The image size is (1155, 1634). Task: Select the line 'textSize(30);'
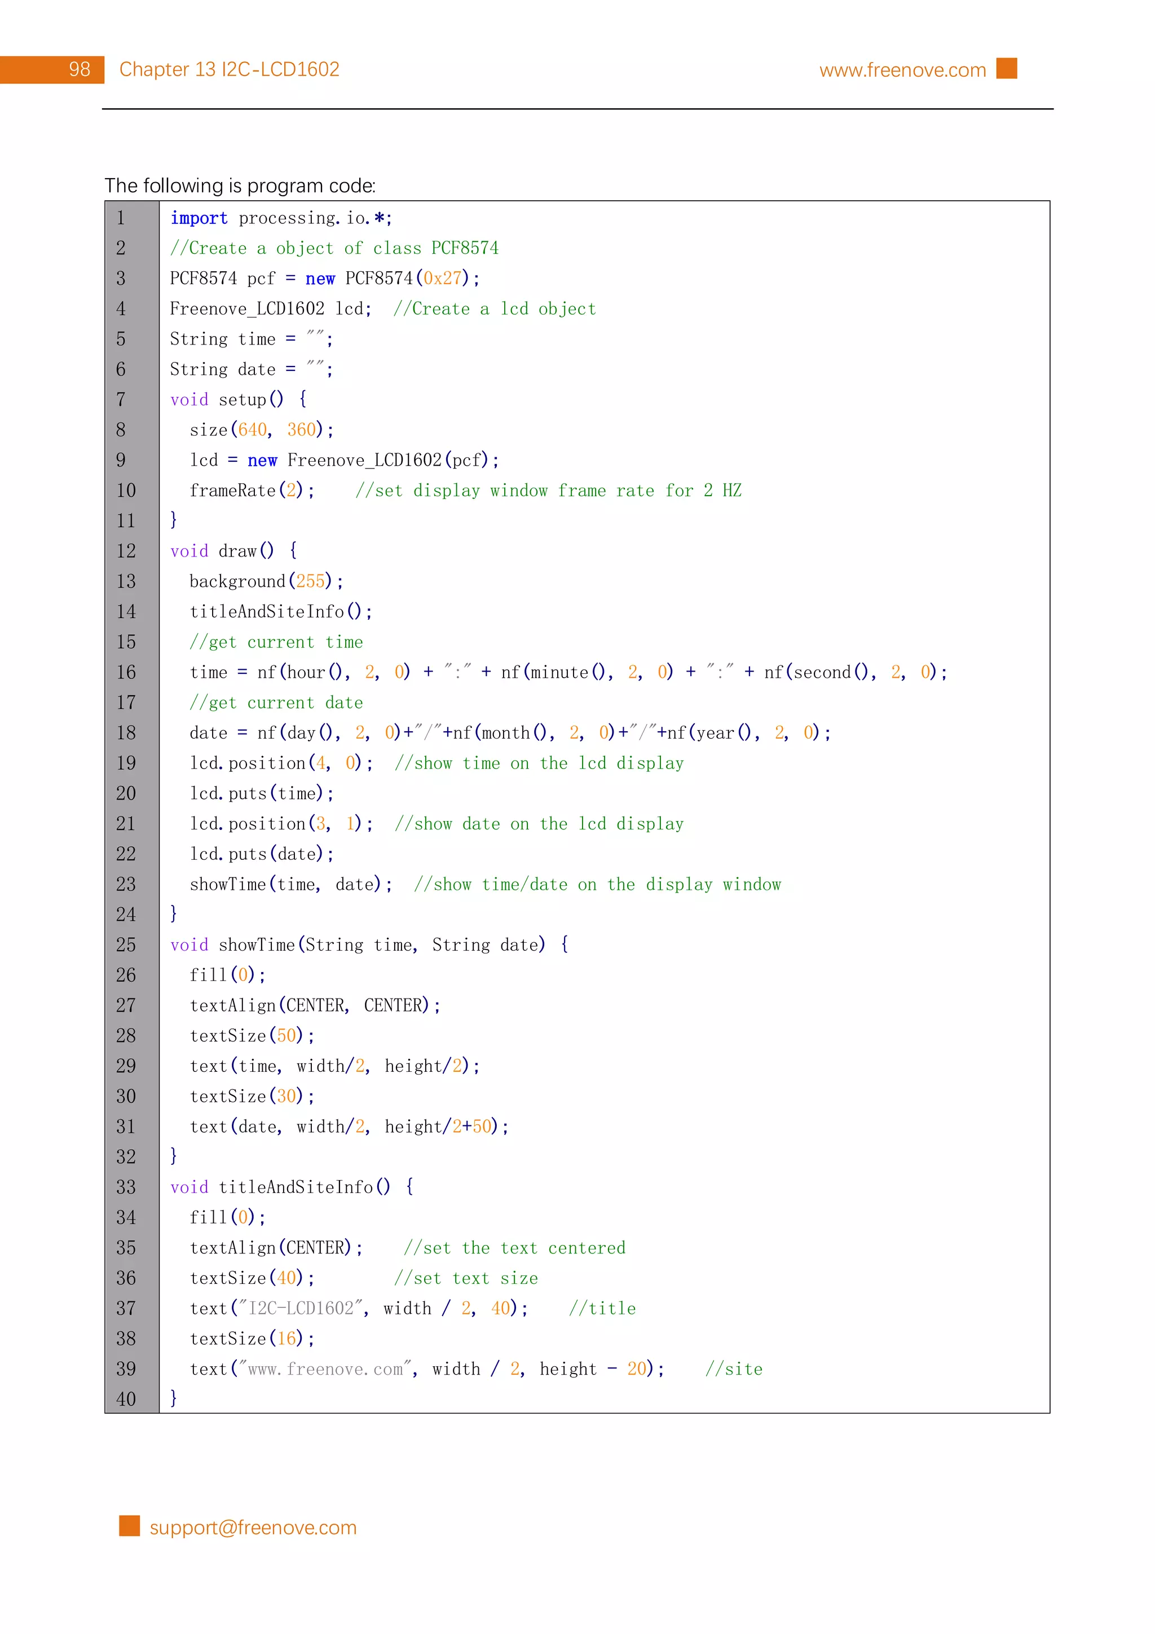pos(252,1096)
